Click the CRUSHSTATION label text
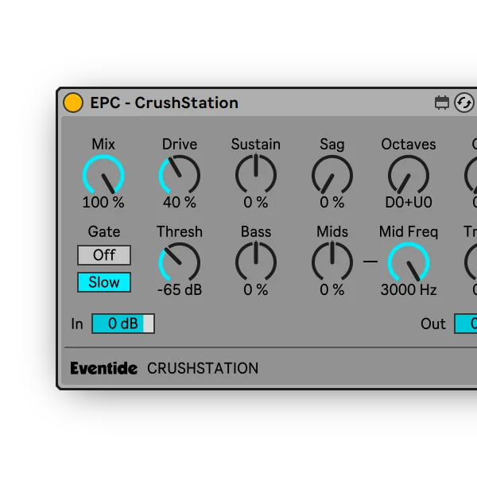Viewport: 477px width, 477px height. pos(203,368)
